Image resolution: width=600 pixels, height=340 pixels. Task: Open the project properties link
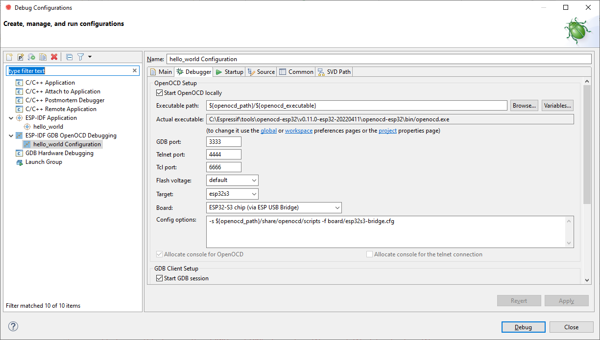click(387, 131)
